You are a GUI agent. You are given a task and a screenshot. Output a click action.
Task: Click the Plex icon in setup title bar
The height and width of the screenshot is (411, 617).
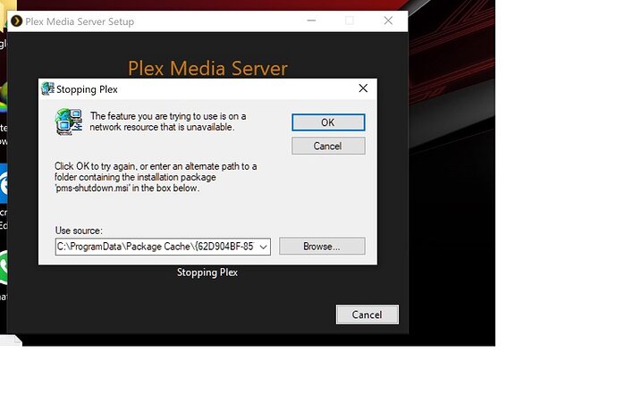16,21
